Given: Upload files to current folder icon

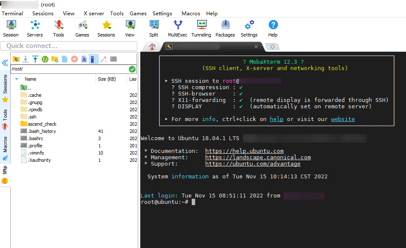Looking at the screenshot, I should point(35,59).
